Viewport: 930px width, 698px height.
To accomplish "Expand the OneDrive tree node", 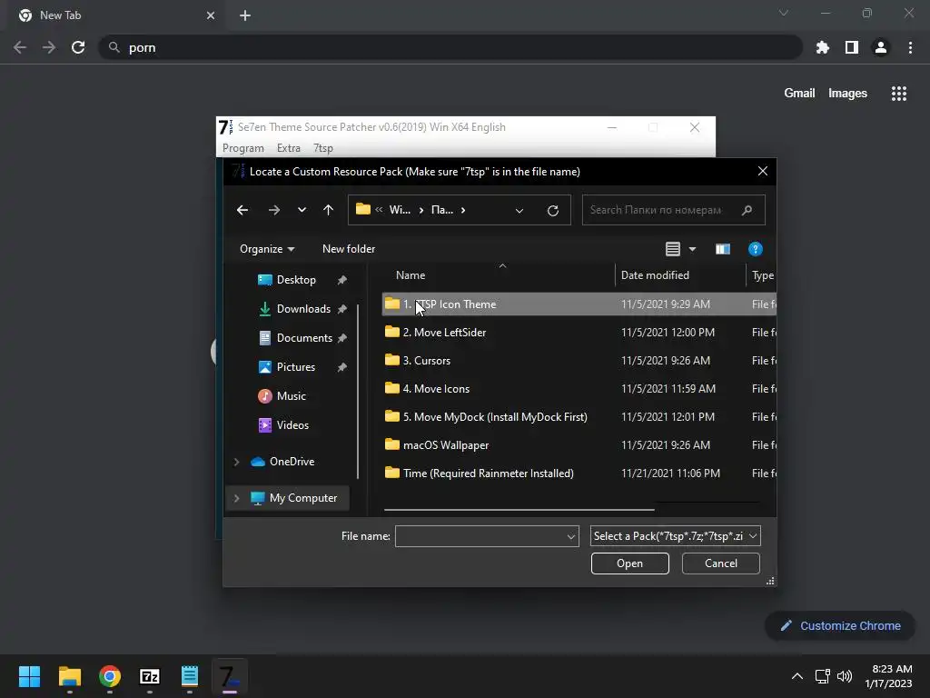I will (237, 461).
